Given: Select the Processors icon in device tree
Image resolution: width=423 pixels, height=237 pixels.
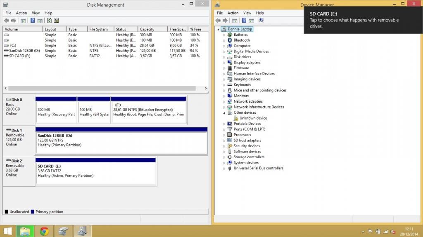Looking at the screenshot, I should click(230, 135).
